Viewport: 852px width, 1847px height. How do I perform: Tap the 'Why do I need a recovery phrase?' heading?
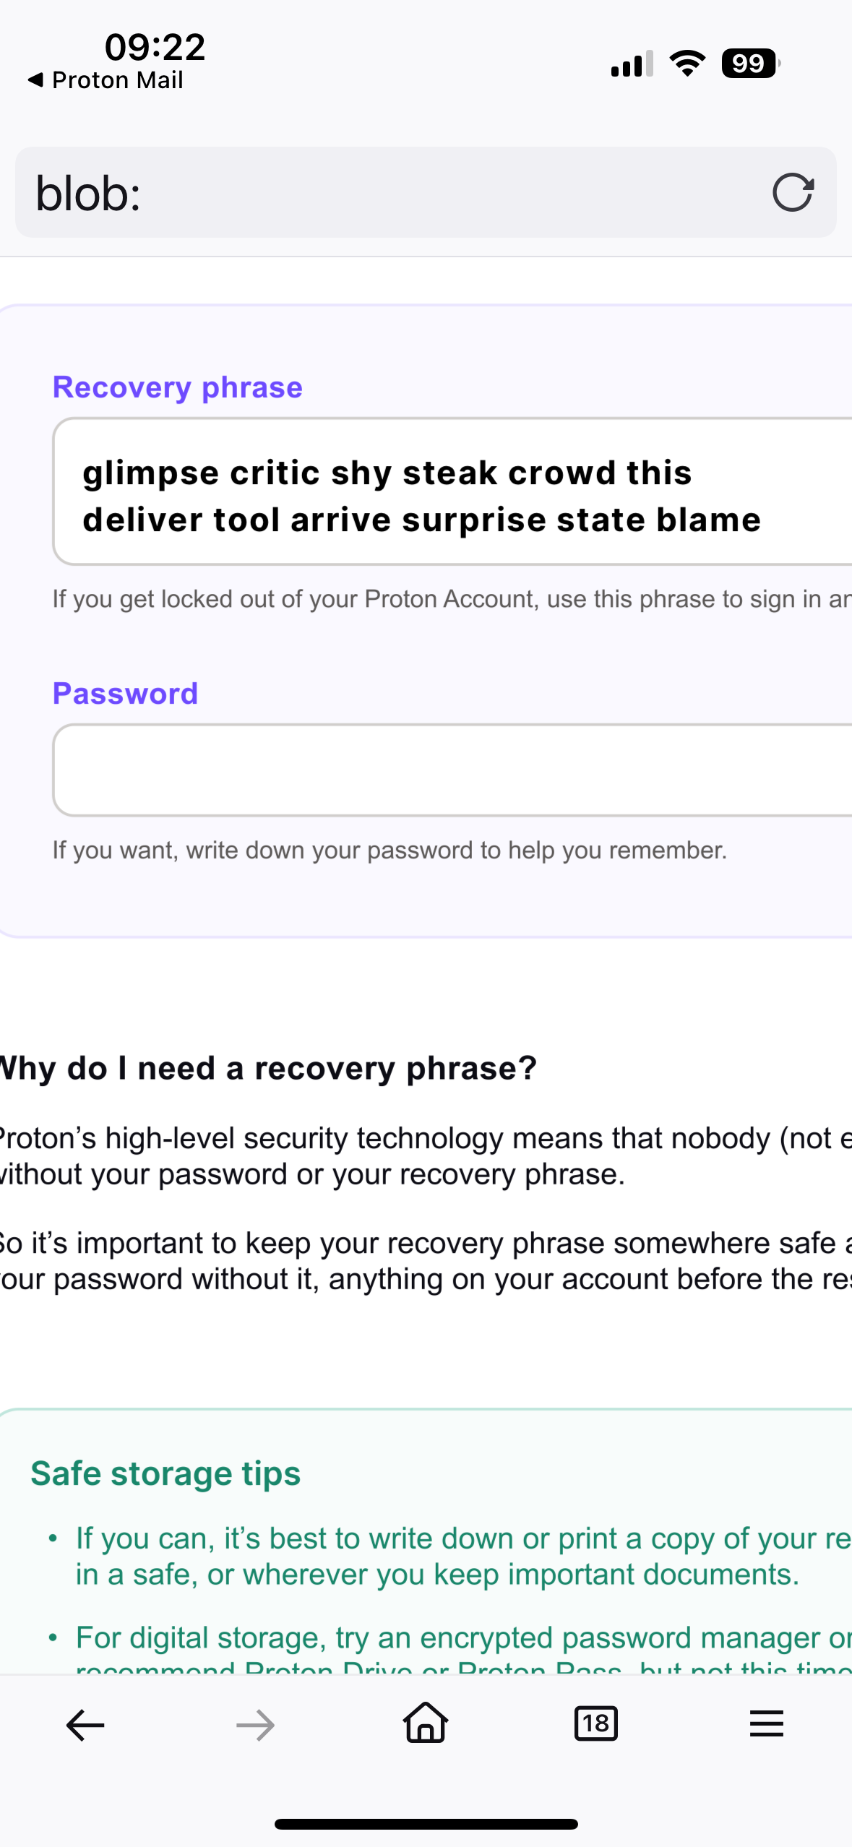269,1068
